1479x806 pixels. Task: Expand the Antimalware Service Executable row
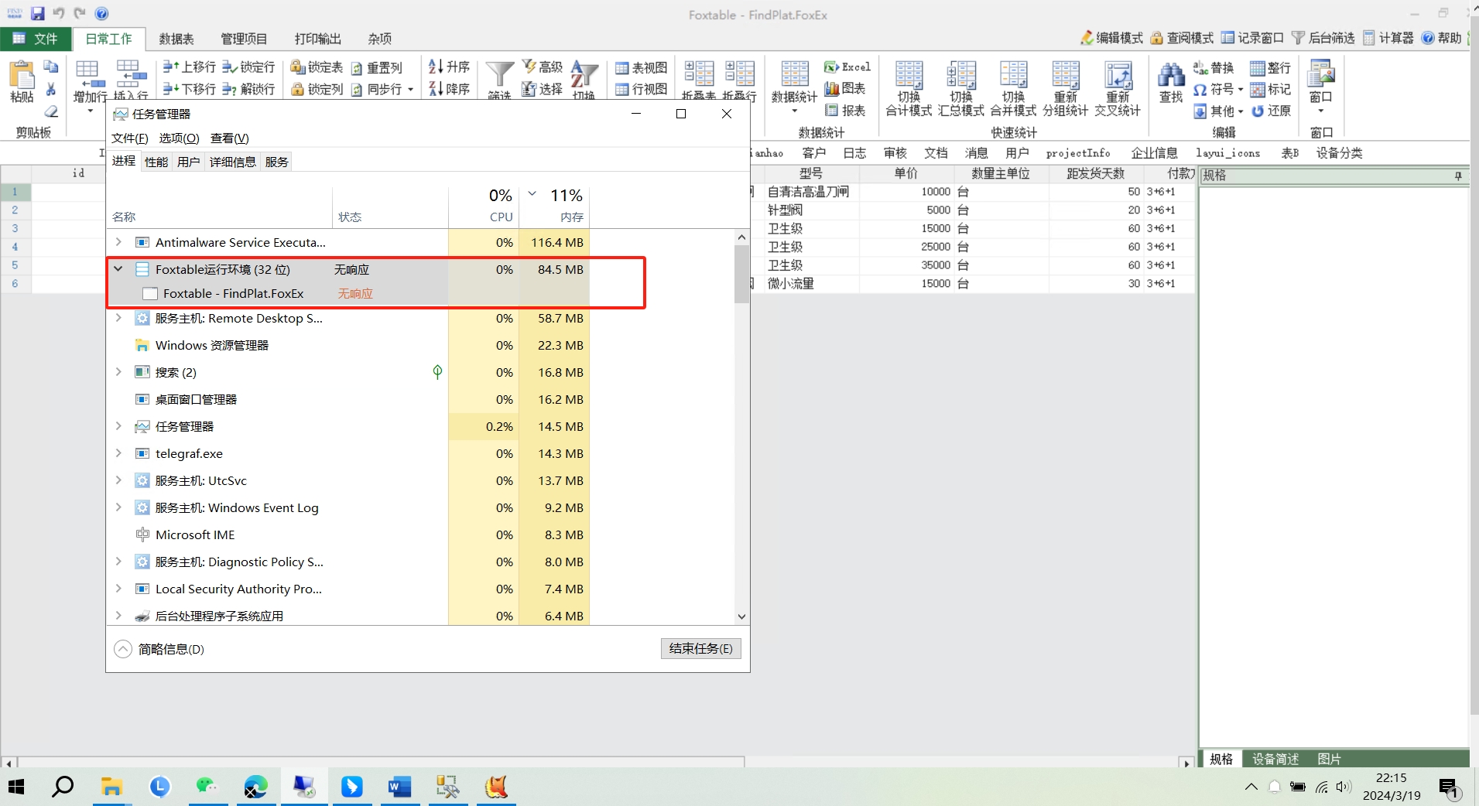118,242
